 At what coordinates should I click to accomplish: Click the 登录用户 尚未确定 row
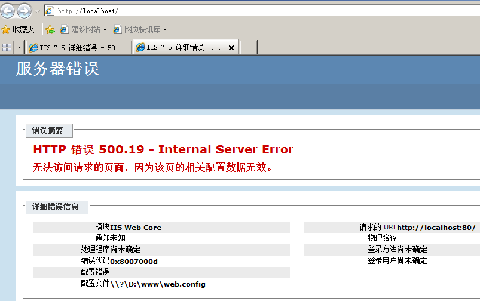tap(392, 261)
